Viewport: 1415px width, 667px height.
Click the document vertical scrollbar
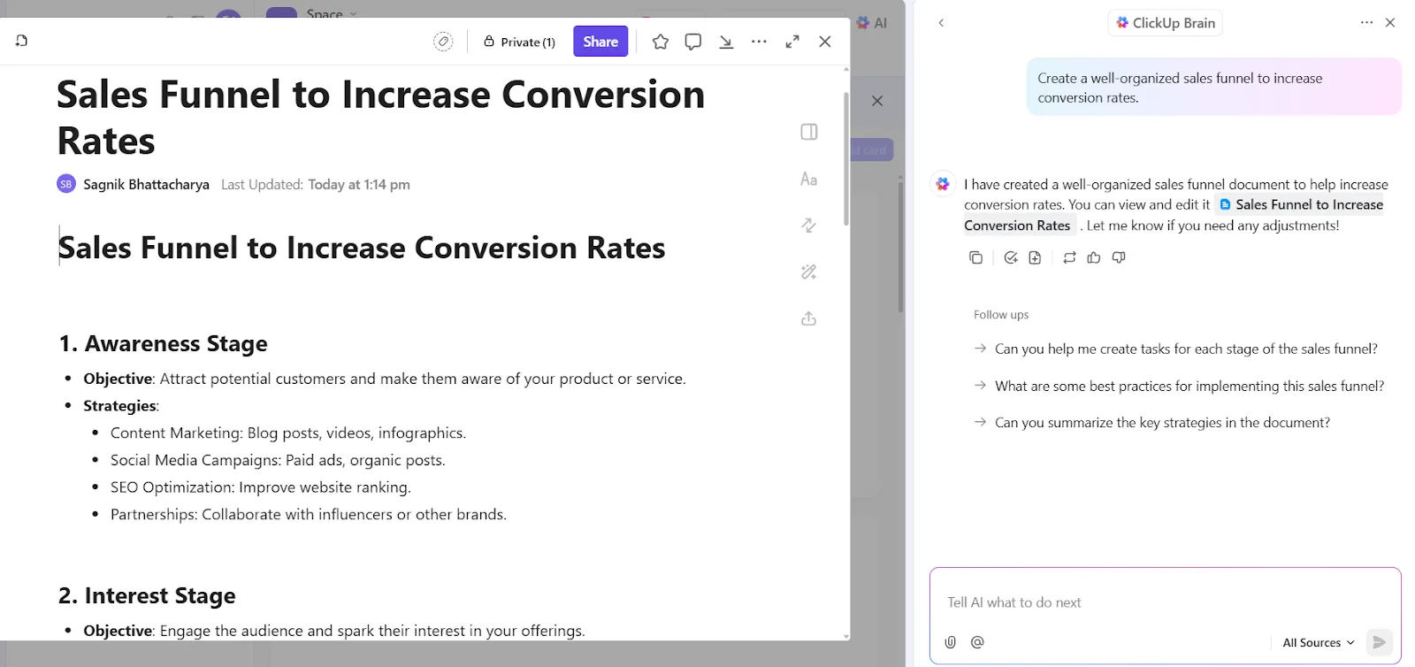click(x=846, y=159)
